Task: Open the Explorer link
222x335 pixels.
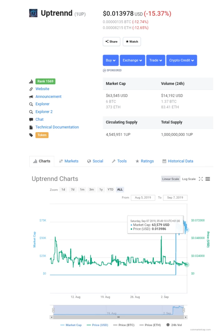Action: coord(43,104)
